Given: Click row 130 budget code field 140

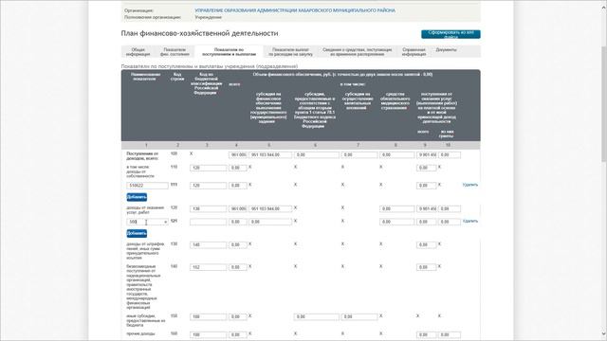Looking at the screenshot, I should (209, 245).
